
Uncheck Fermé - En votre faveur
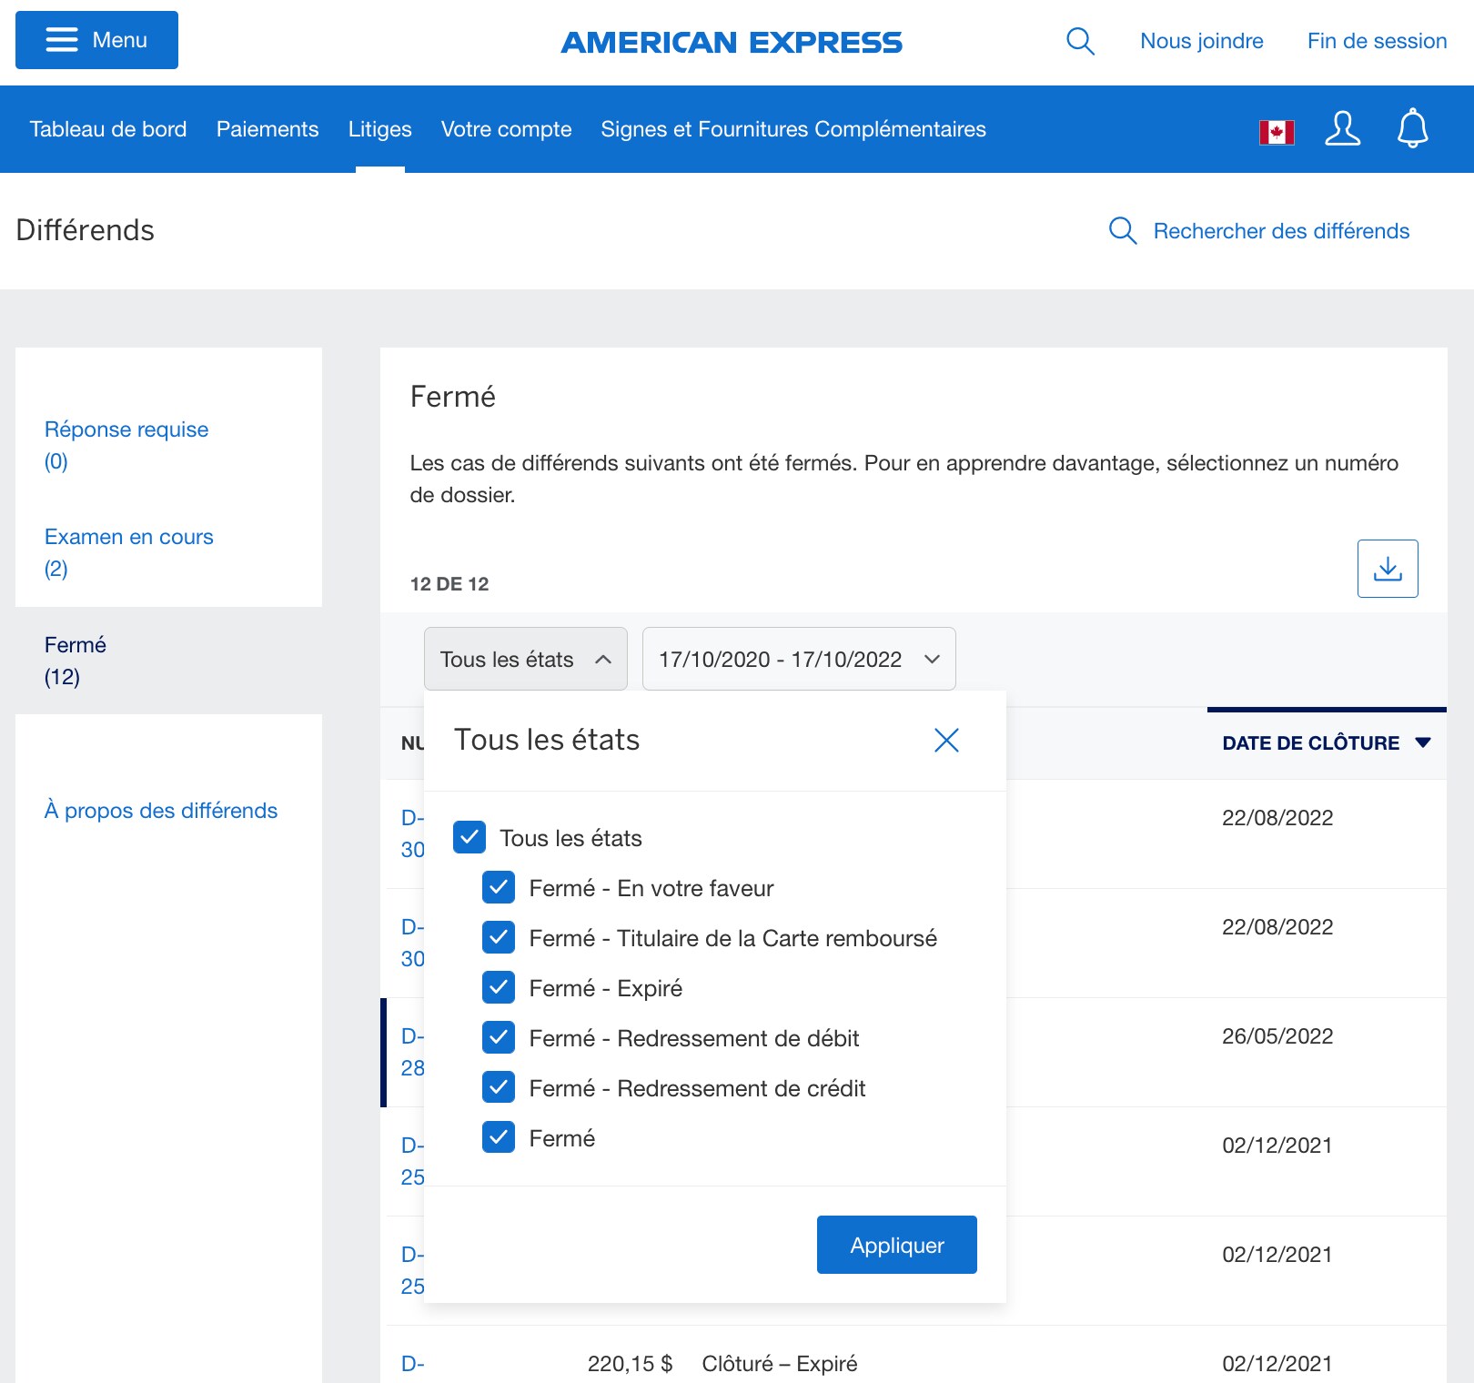coord(499,888)
